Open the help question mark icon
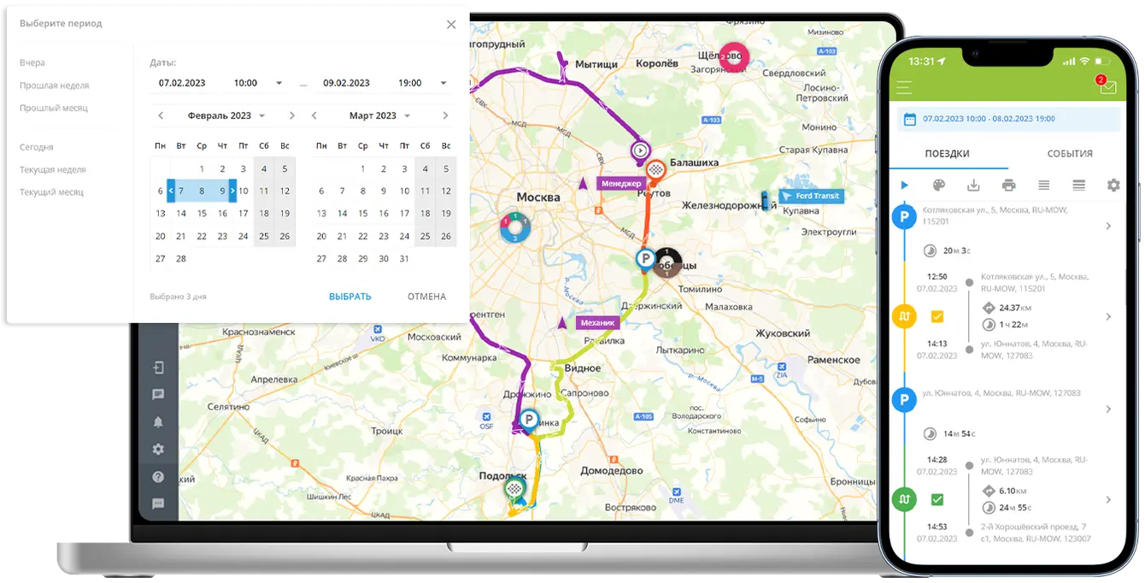Viewport: 1145px width, 583px height. point(158,477)
